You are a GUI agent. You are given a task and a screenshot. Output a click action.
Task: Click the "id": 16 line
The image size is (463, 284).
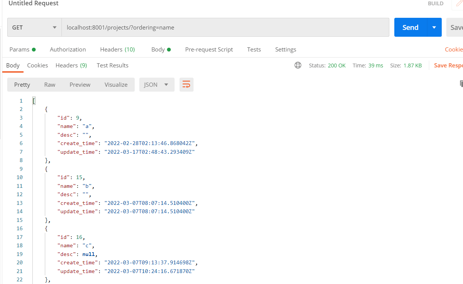click(71, 237)
